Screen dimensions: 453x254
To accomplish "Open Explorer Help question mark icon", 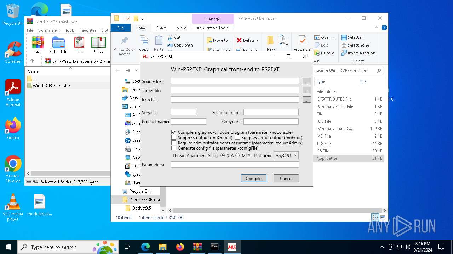I will 384,28.
